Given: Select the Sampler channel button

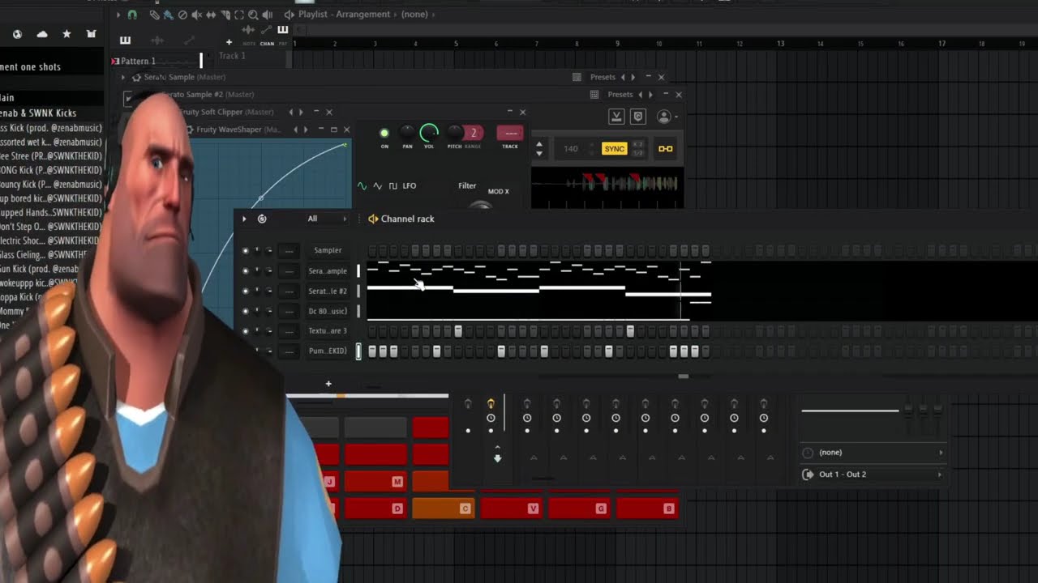Looking at the screenshot, I should pyautogui.click(x=328, y=251).
